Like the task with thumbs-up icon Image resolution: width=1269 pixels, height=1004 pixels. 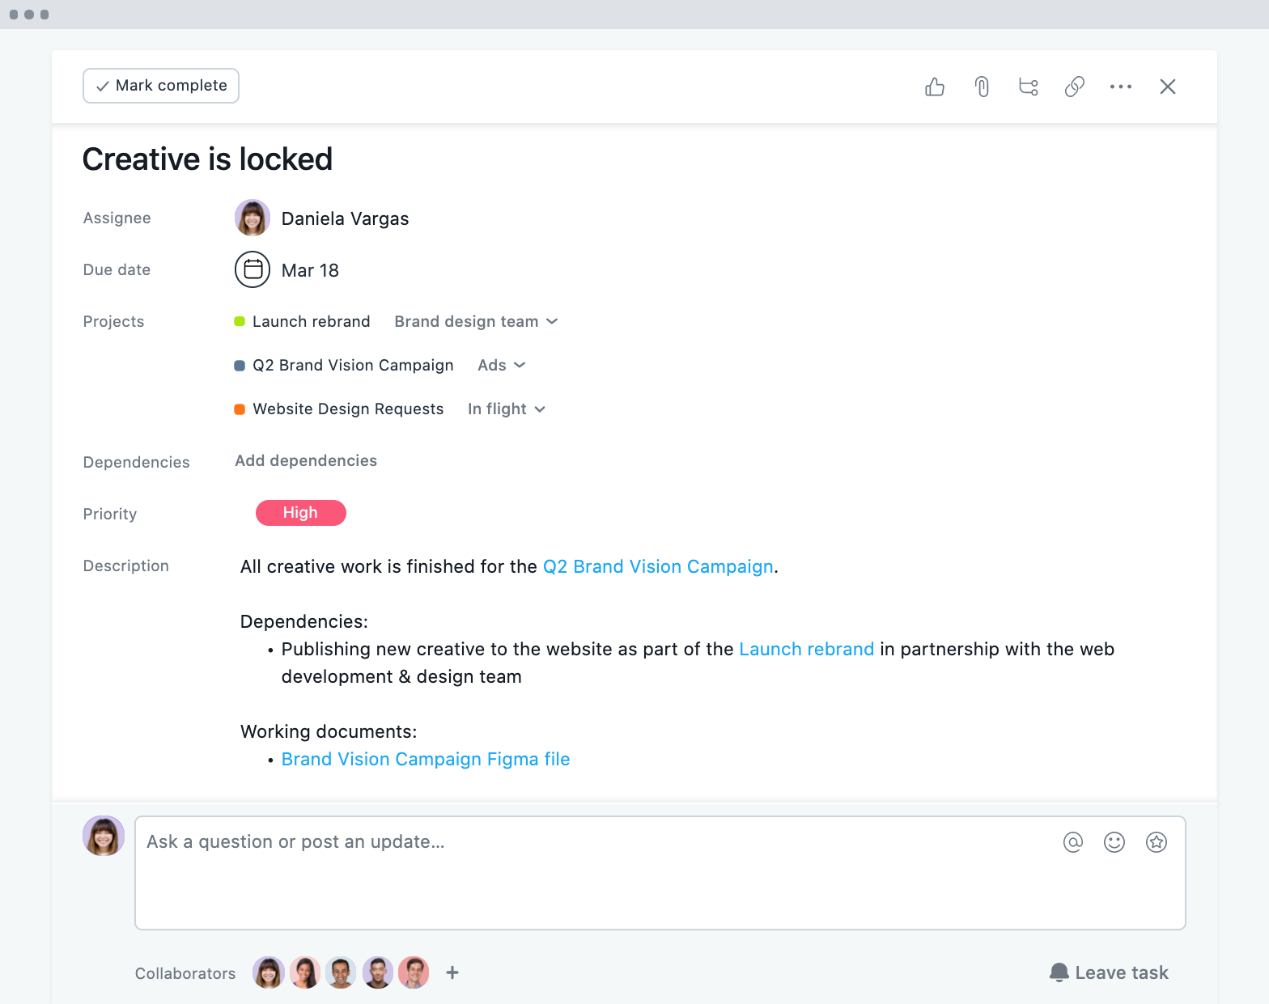935,87
